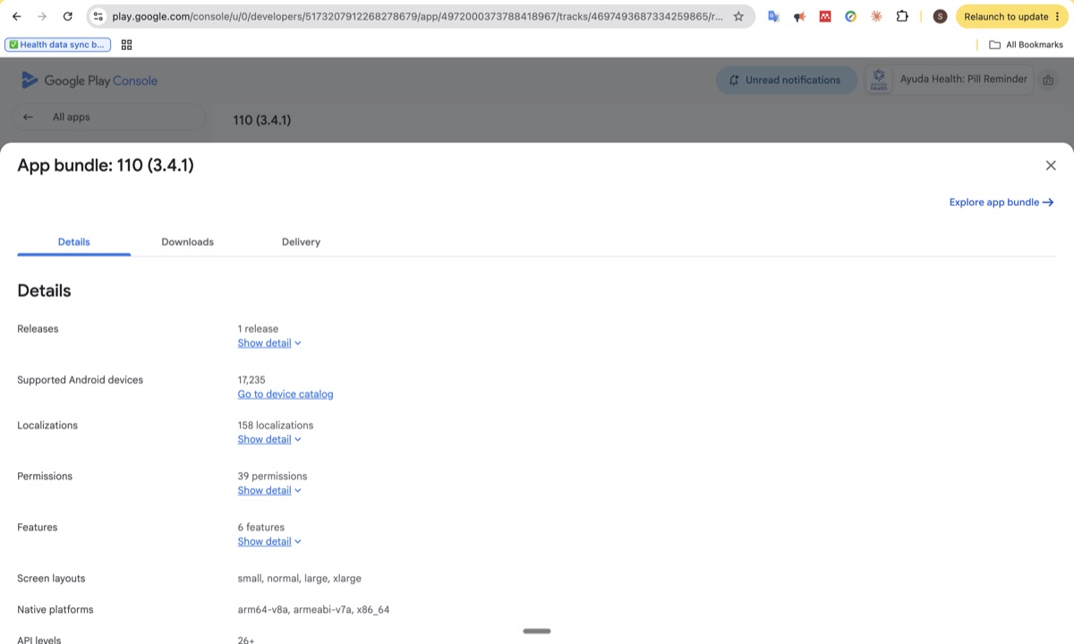Click the address bar URL
This screenshot has height=644, width=1074.
point(416,16)
